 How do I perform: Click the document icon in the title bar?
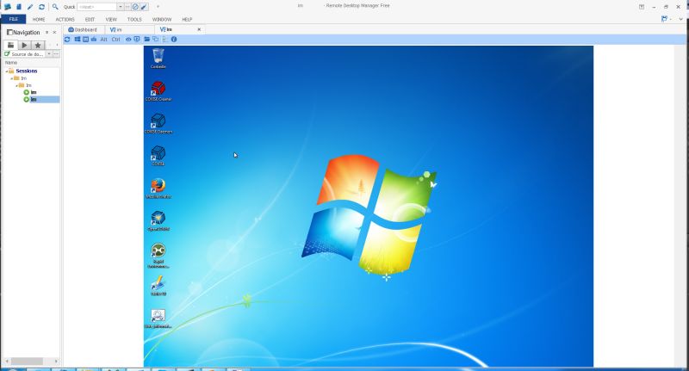(19, 7)
